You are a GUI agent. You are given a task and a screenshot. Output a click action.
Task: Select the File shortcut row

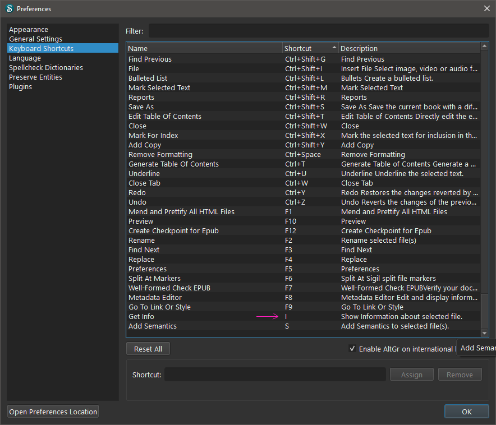pos(304,68)
